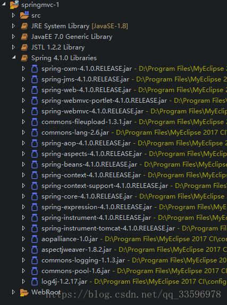Select spring-instrument-4.1.0.RELEASE.jar
Viewport: 227px width, 305px height.
96,218
